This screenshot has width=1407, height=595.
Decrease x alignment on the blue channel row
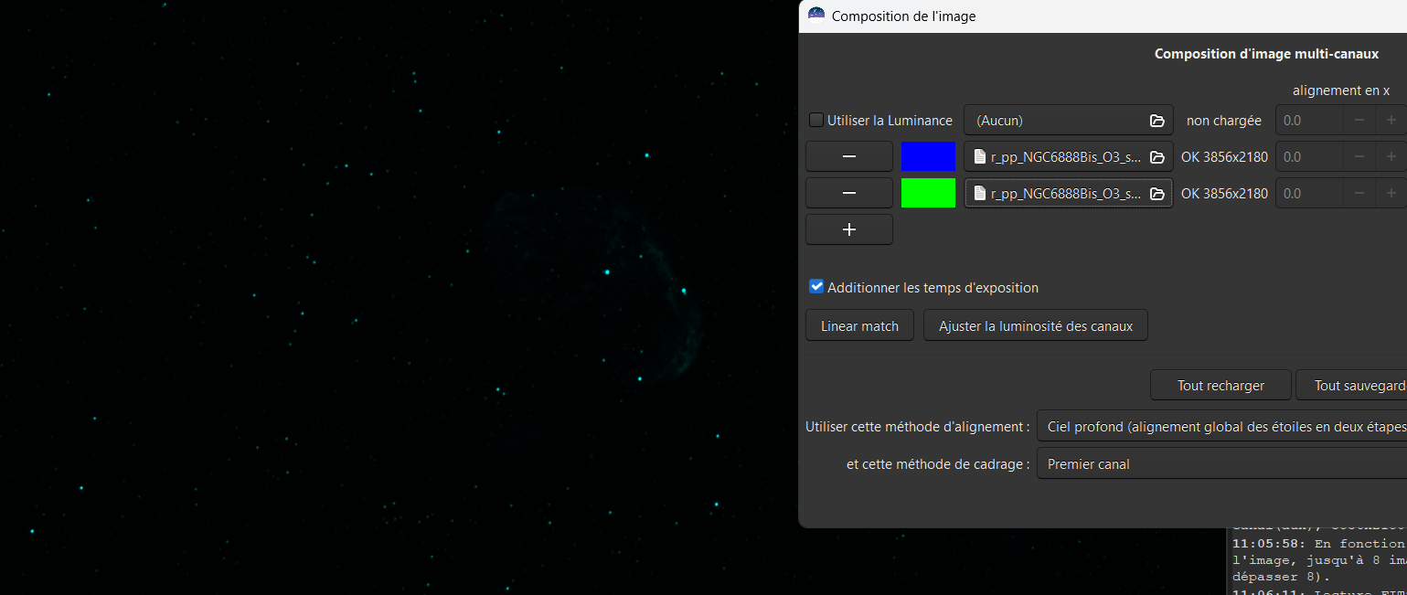point(1359,157)
